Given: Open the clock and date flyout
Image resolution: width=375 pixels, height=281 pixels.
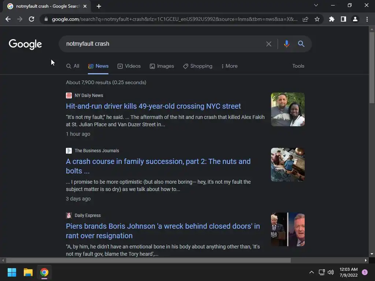Looking at the screenshot, I should tap(349, 272).
